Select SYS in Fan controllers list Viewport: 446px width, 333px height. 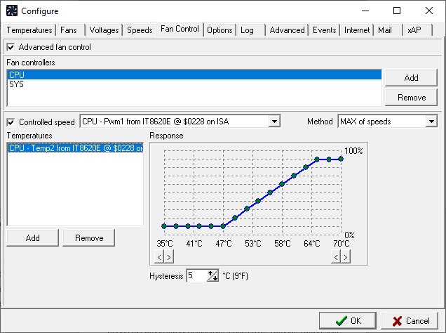(194, 84)
